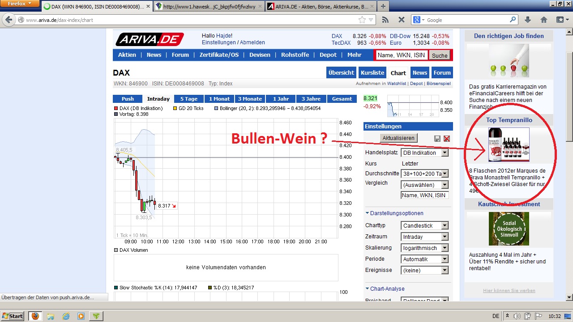Save chart settings with the floppy disk icon
This screenshot has height=322, width=573.
[x=437, y=139]
